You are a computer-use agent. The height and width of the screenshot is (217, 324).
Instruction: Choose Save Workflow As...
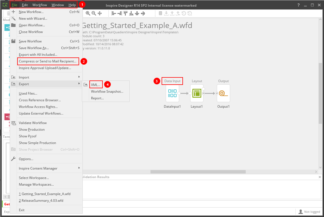coord(46,48)
